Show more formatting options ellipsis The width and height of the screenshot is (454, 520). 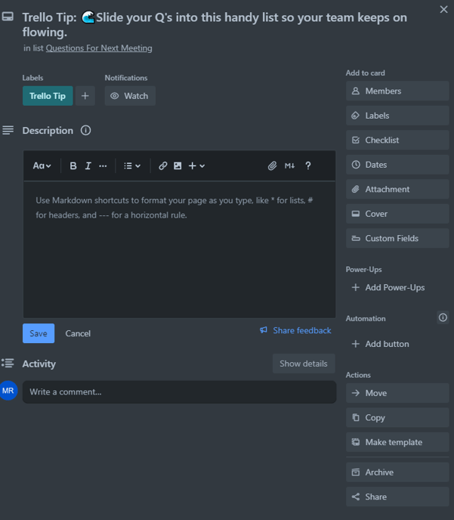[x=103, y=166]
